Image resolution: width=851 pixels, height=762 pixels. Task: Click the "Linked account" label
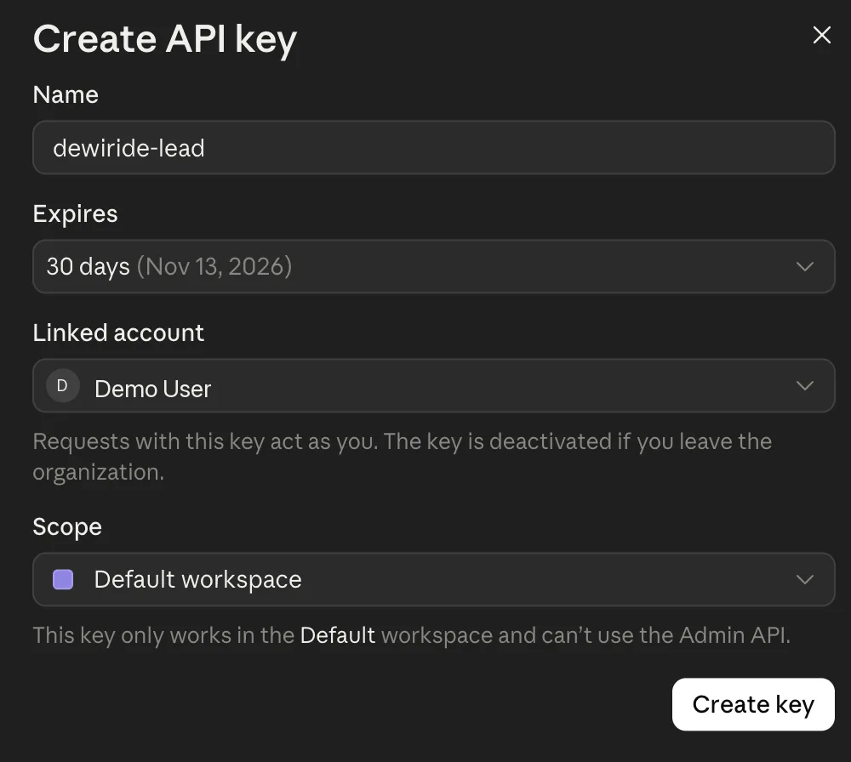pos(118,333)
